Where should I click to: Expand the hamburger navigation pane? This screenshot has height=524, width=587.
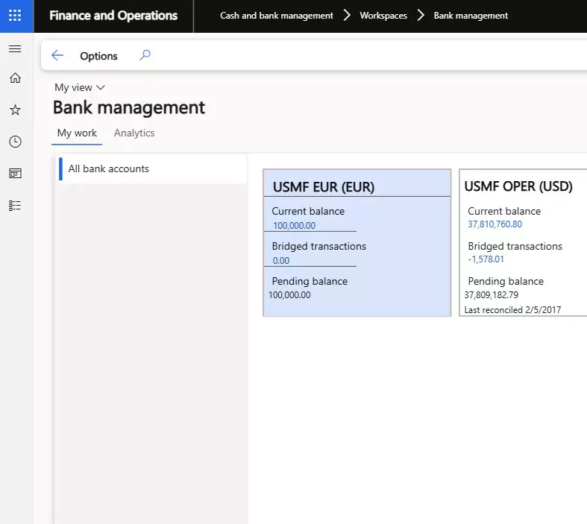[x=15, y=49]
